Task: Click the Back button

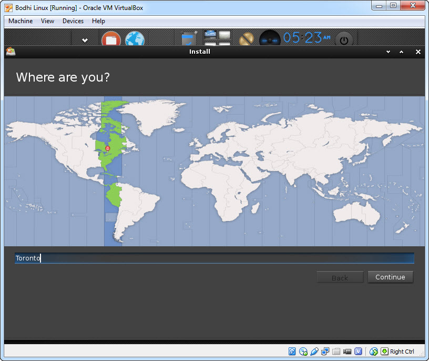Action: pos(340,278)
